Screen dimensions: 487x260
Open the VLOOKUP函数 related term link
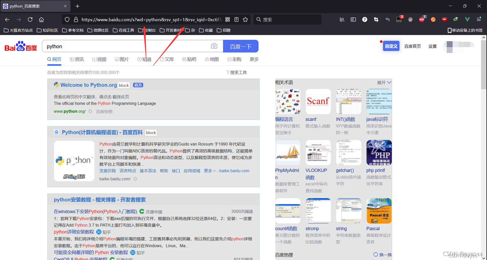pyautogui.click(x=316, y=174)
